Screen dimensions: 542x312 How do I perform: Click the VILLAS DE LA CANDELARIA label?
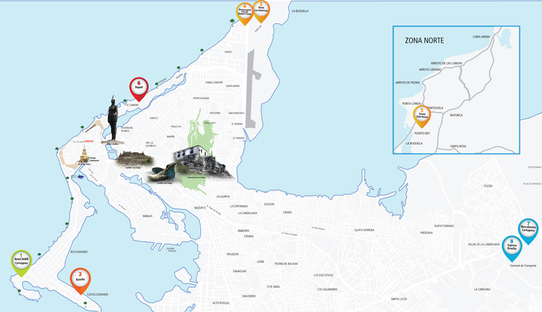(484, 244)
